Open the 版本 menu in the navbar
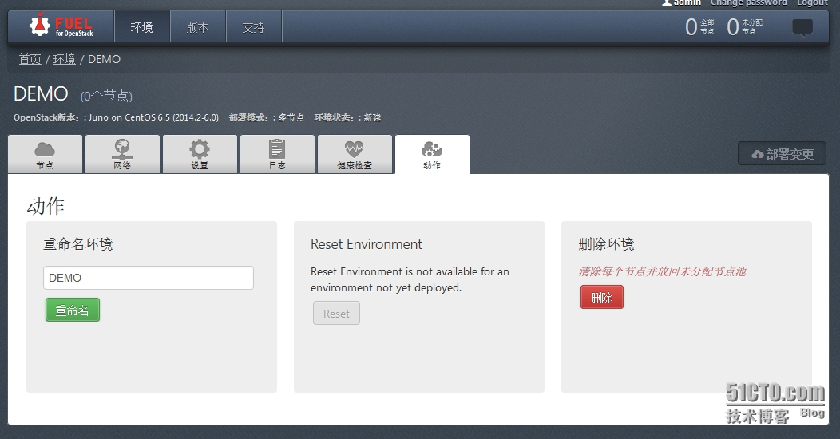This screenshot has height=439, width=840. pos(198,27)
